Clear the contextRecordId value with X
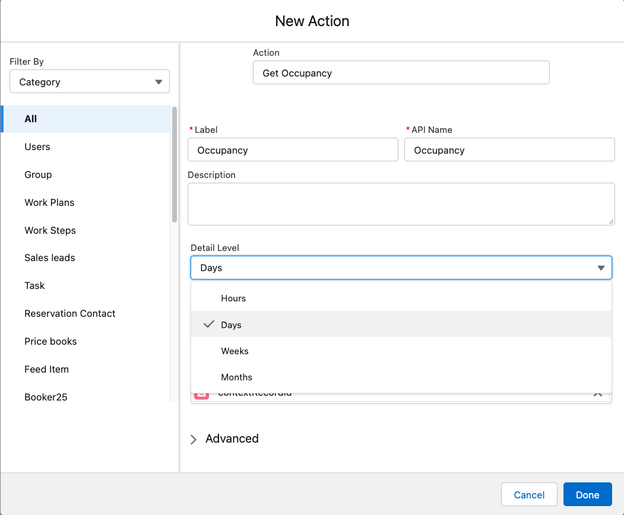The image size is (624, 515). point(598,395)
